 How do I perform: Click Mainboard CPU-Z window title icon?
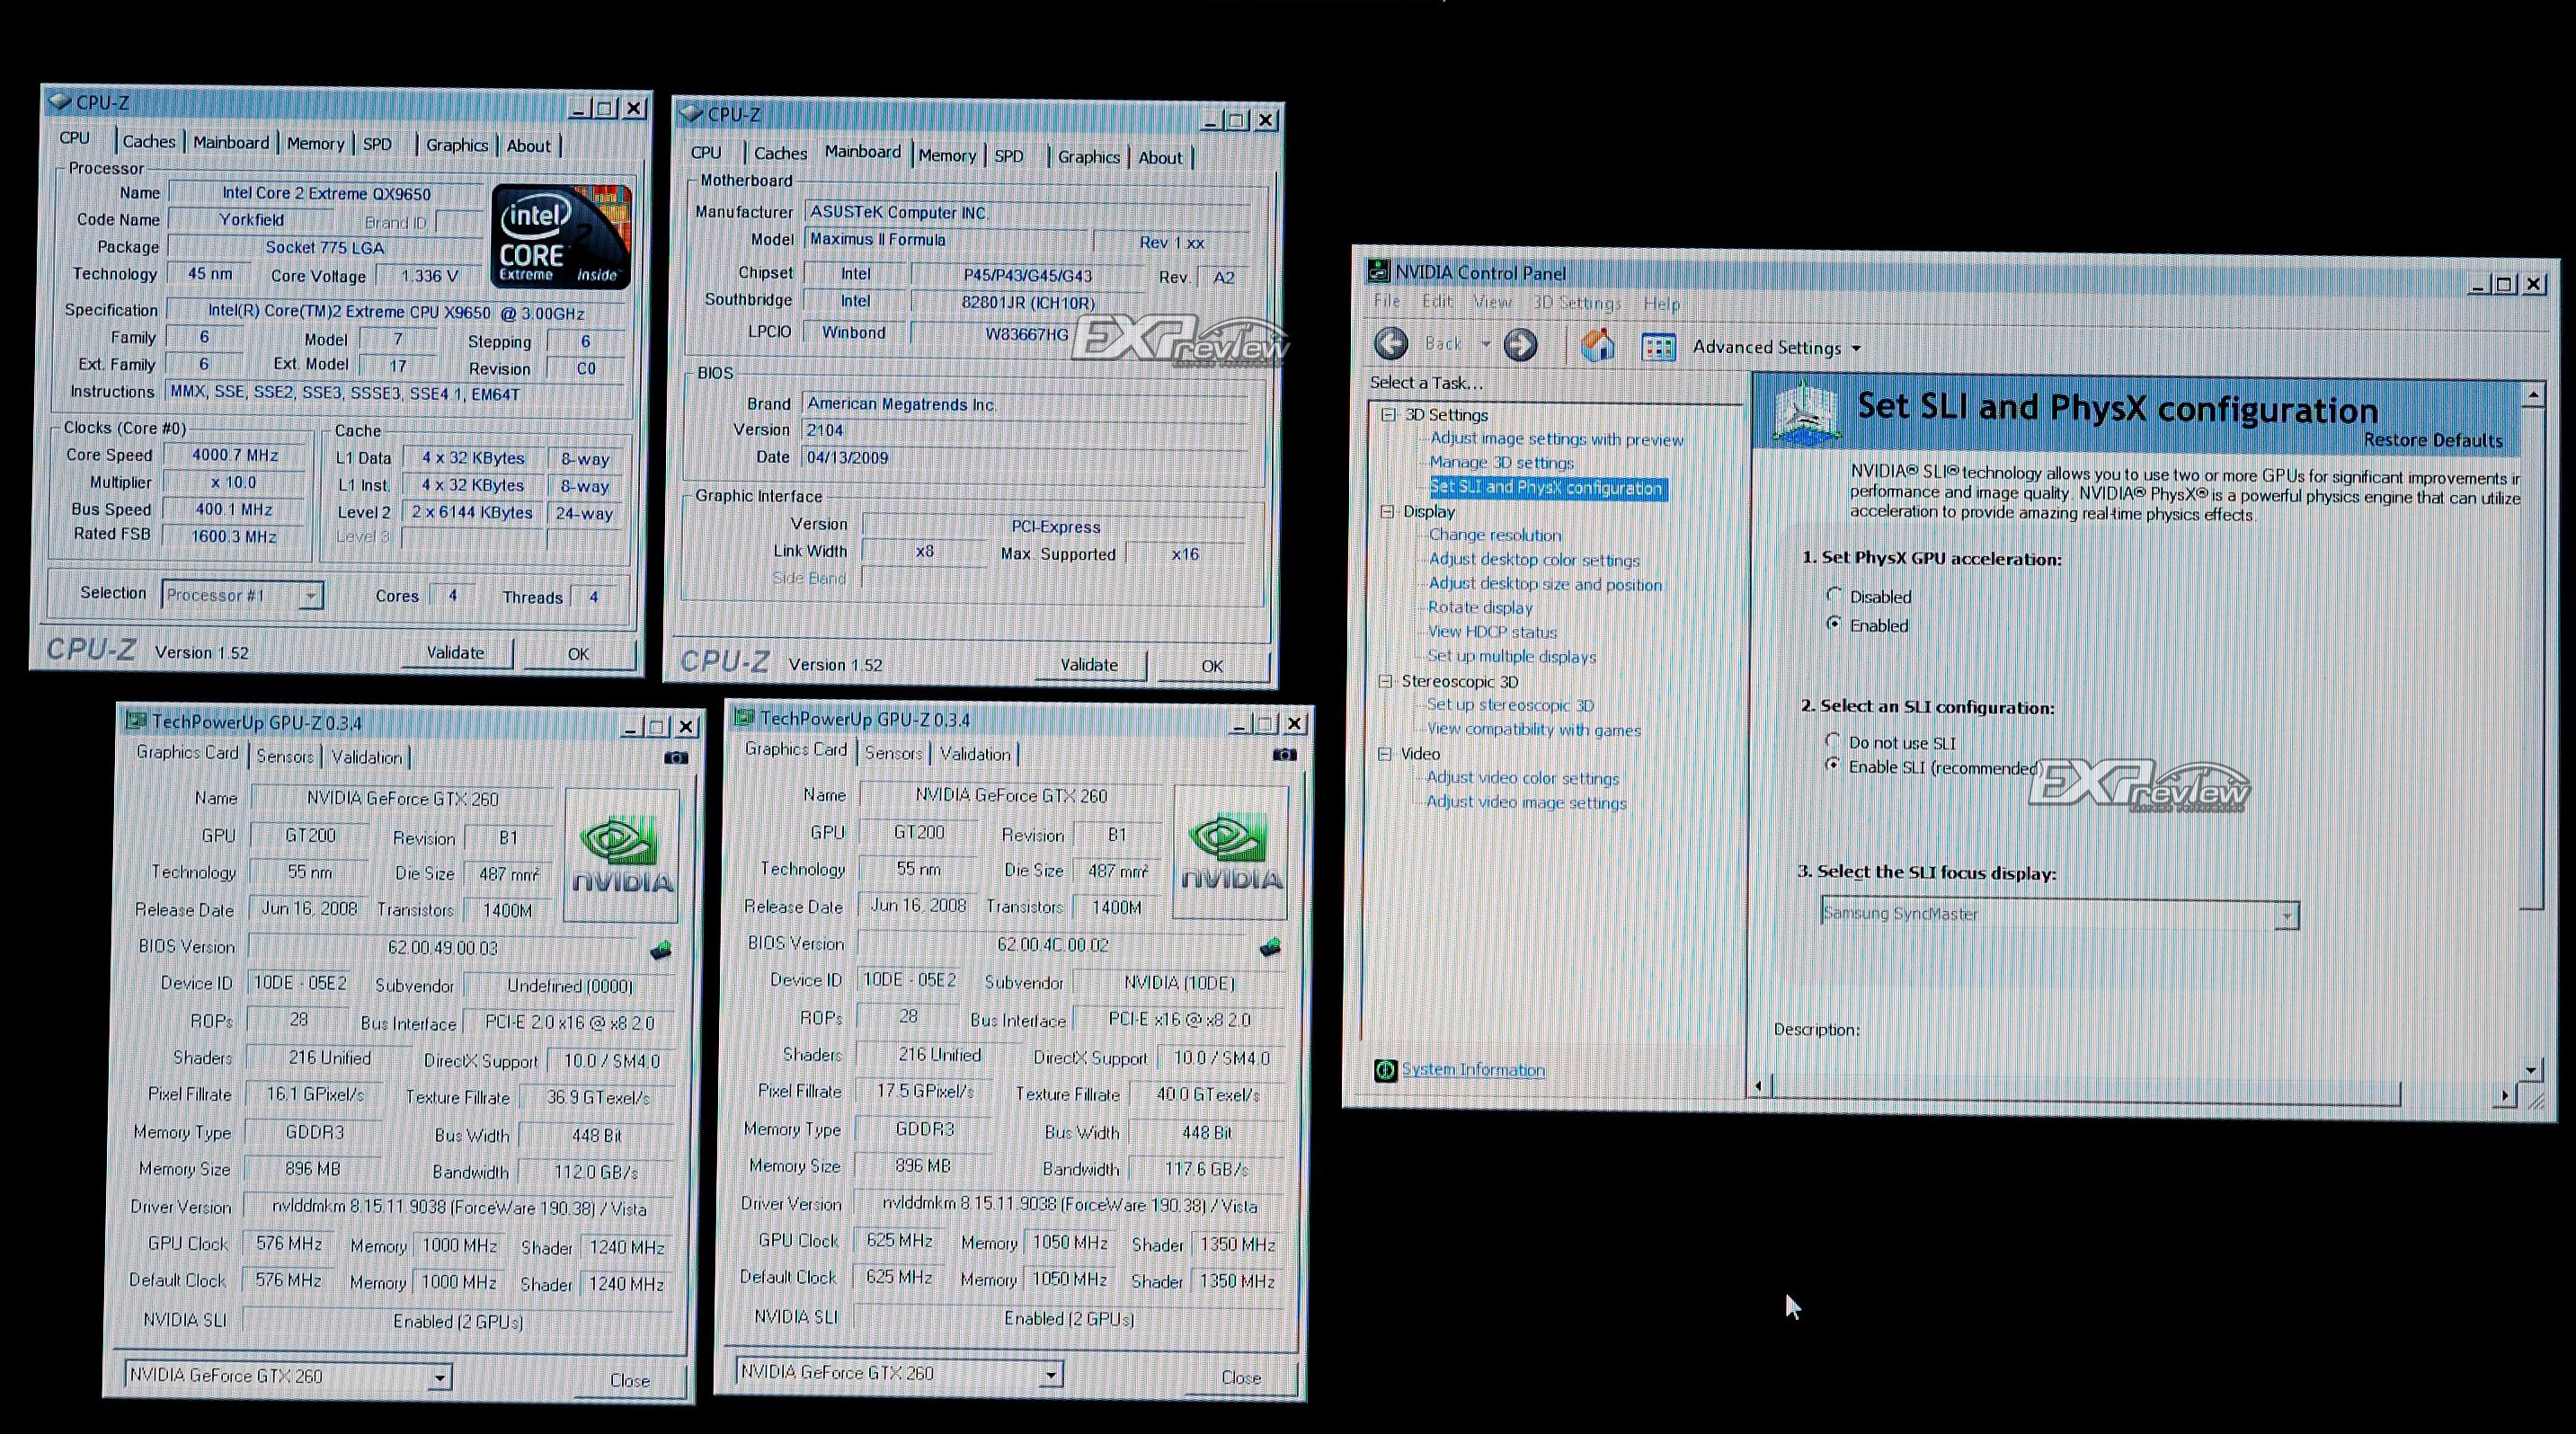click(x=691, y=114)
